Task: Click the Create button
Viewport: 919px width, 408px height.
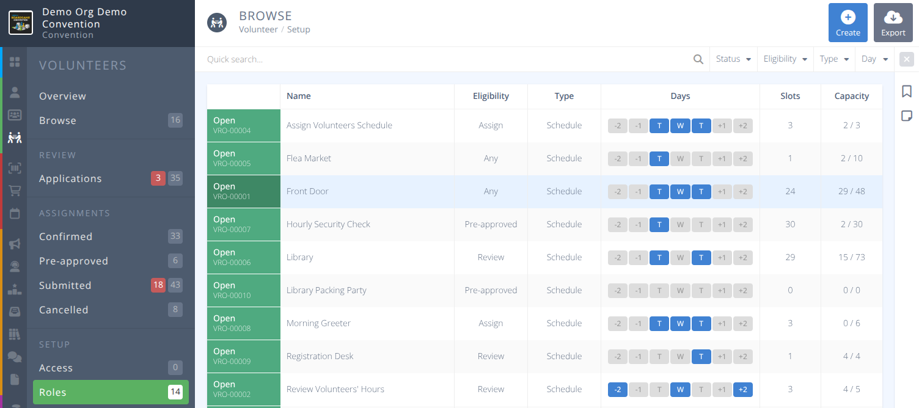Action: coord(848,23)
